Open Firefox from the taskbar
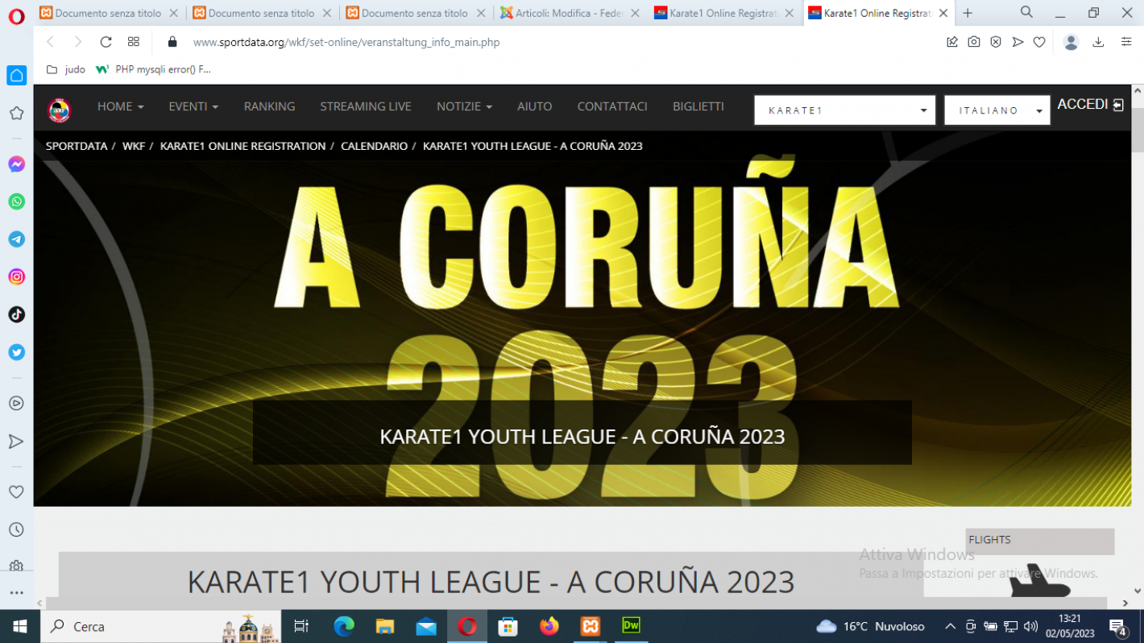Screen dimensions: 1144x643 (x=549, y=626)
